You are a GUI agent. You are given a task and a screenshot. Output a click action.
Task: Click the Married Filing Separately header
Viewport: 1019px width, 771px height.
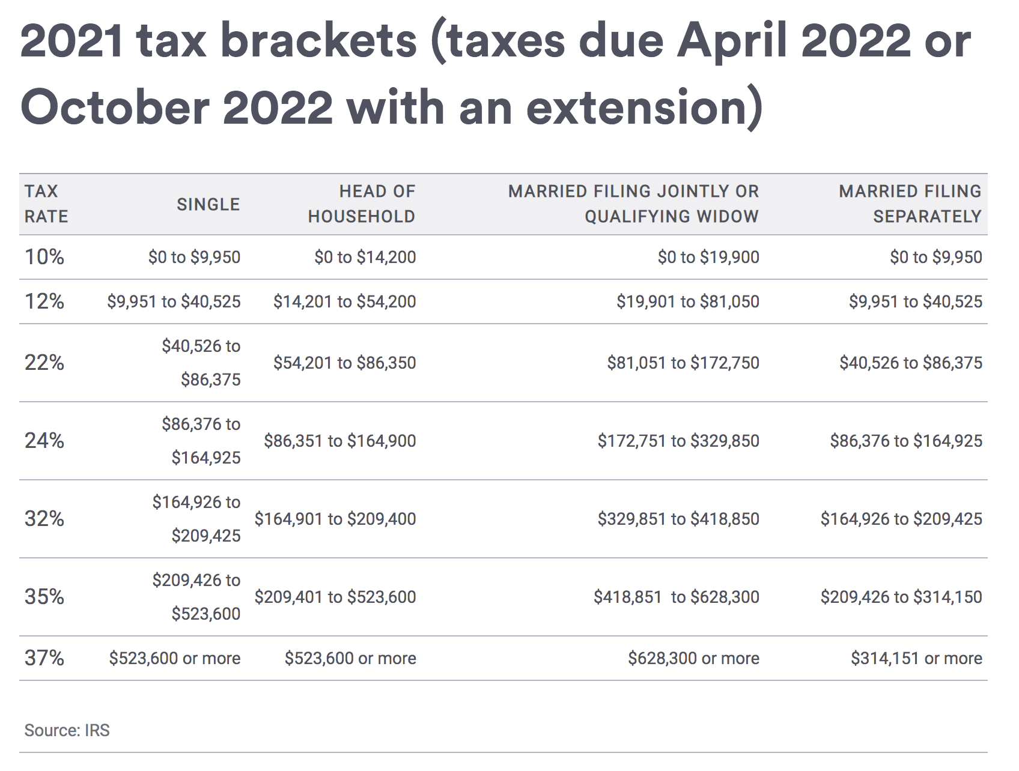point(910,204)
